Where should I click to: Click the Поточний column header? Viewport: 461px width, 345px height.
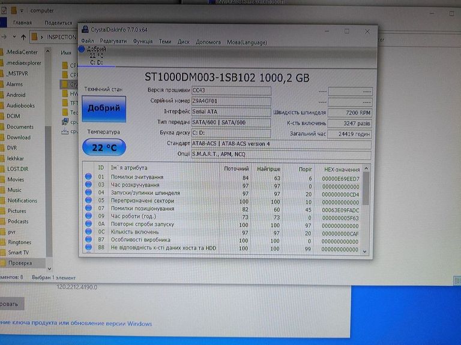[236, 169]
